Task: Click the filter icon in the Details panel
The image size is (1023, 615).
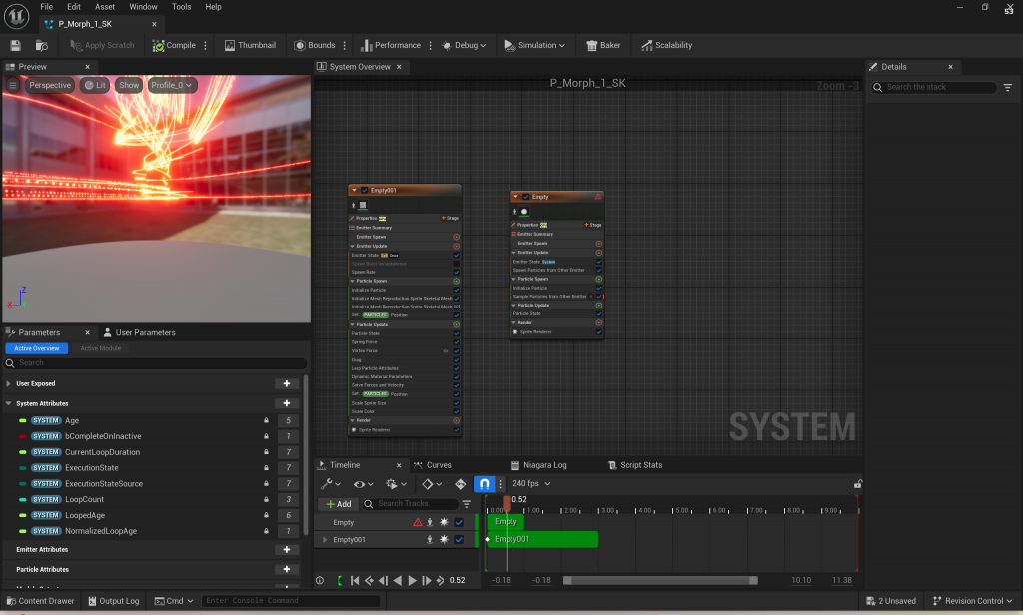Action: (x=1007, y=87)
